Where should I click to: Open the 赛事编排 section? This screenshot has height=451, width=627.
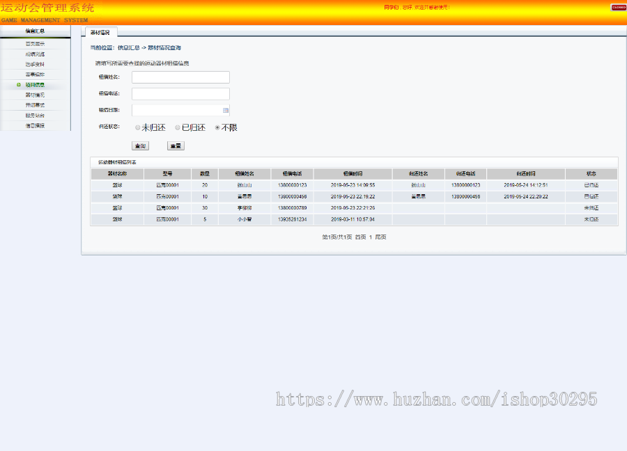click(x=36, y=74)
